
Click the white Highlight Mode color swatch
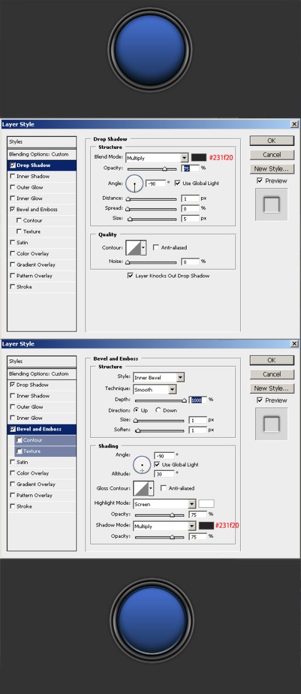pyautogui.click(x=206, y=503)
